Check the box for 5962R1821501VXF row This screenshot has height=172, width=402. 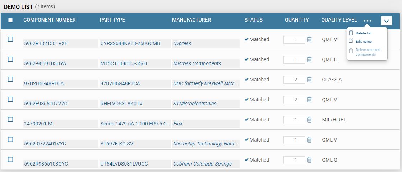tap(10, 39)
